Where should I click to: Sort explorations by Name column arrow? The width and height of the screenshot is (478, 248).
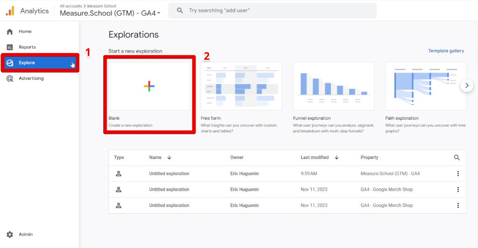click(169, 158)
